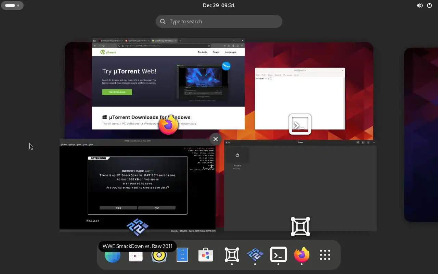Click Forum on µTorrent page
This screenshot has width=438, height=274.
click(x=216, y=52)
